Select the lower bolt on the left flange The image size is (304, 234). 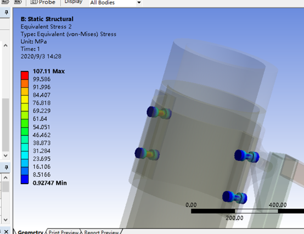[x=147, y=153]
